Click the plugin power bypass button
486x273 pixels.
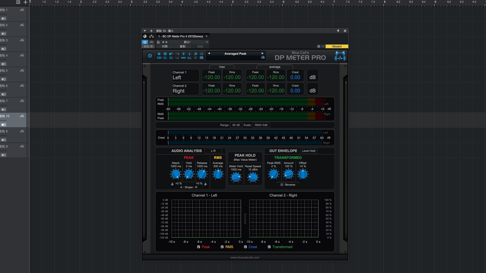(x=150, y=56)
